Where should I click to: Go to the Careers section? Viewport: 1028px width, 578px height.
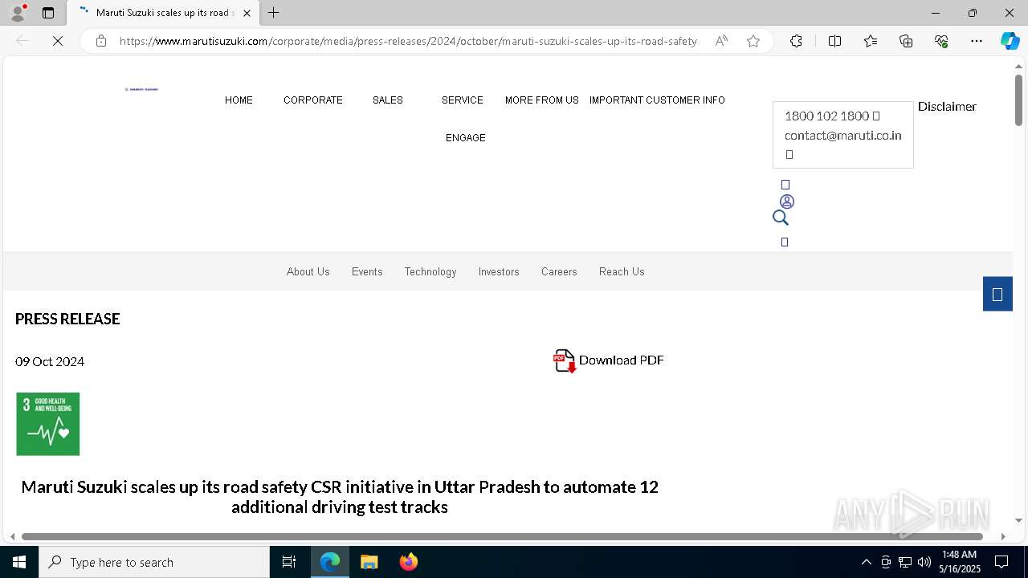559,271
